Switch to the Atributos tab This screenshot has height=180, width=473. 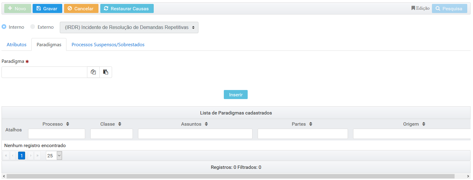(x=17, y=45)
